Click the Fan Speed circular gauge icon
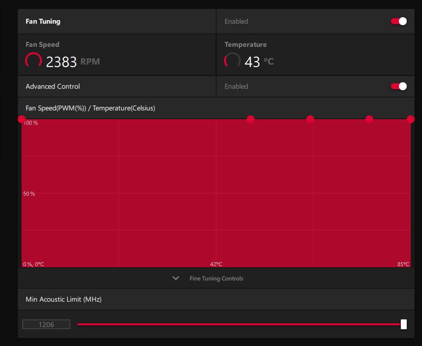 pyautogui.click(x=33, y=61)
